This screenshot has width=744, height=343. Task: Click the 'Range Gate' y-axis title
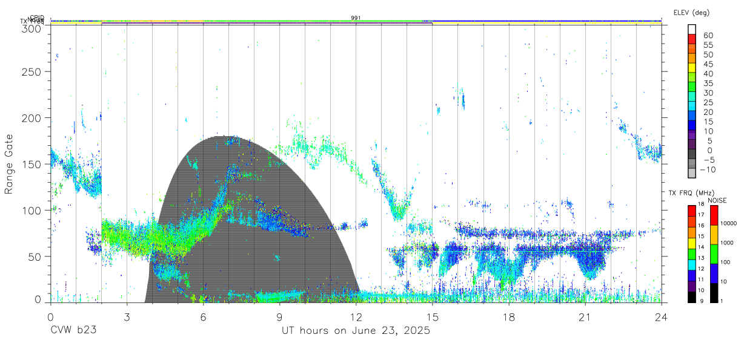pyautogui.click(x=9, y=165)
